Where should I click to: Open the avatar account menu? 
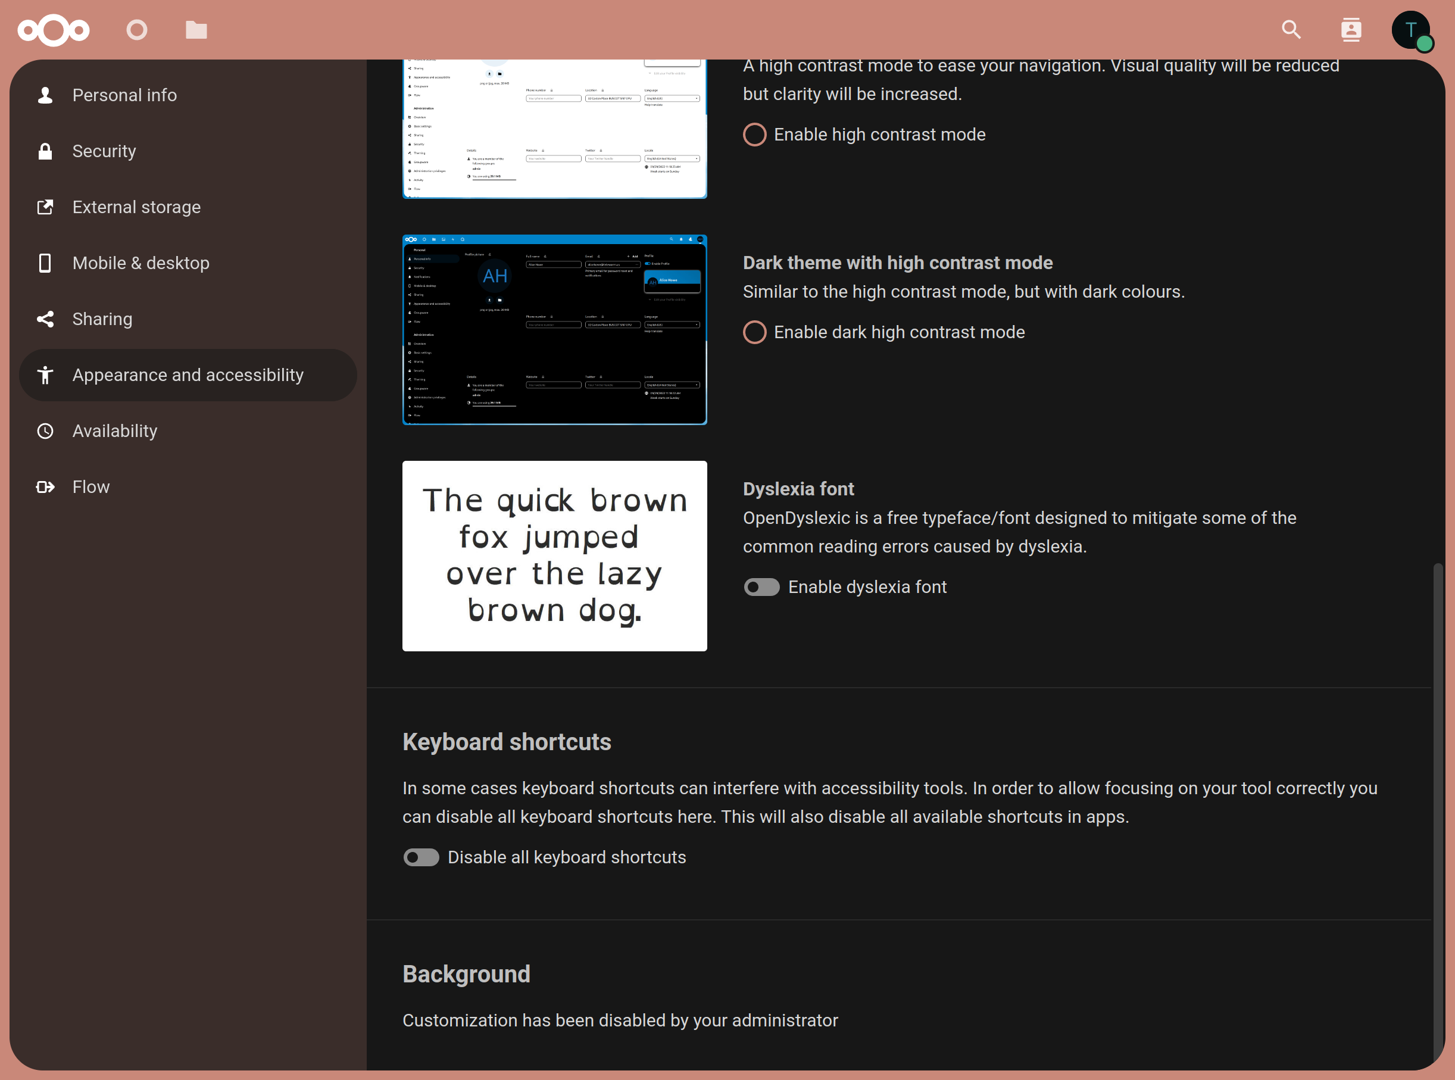click(1411, 30)
